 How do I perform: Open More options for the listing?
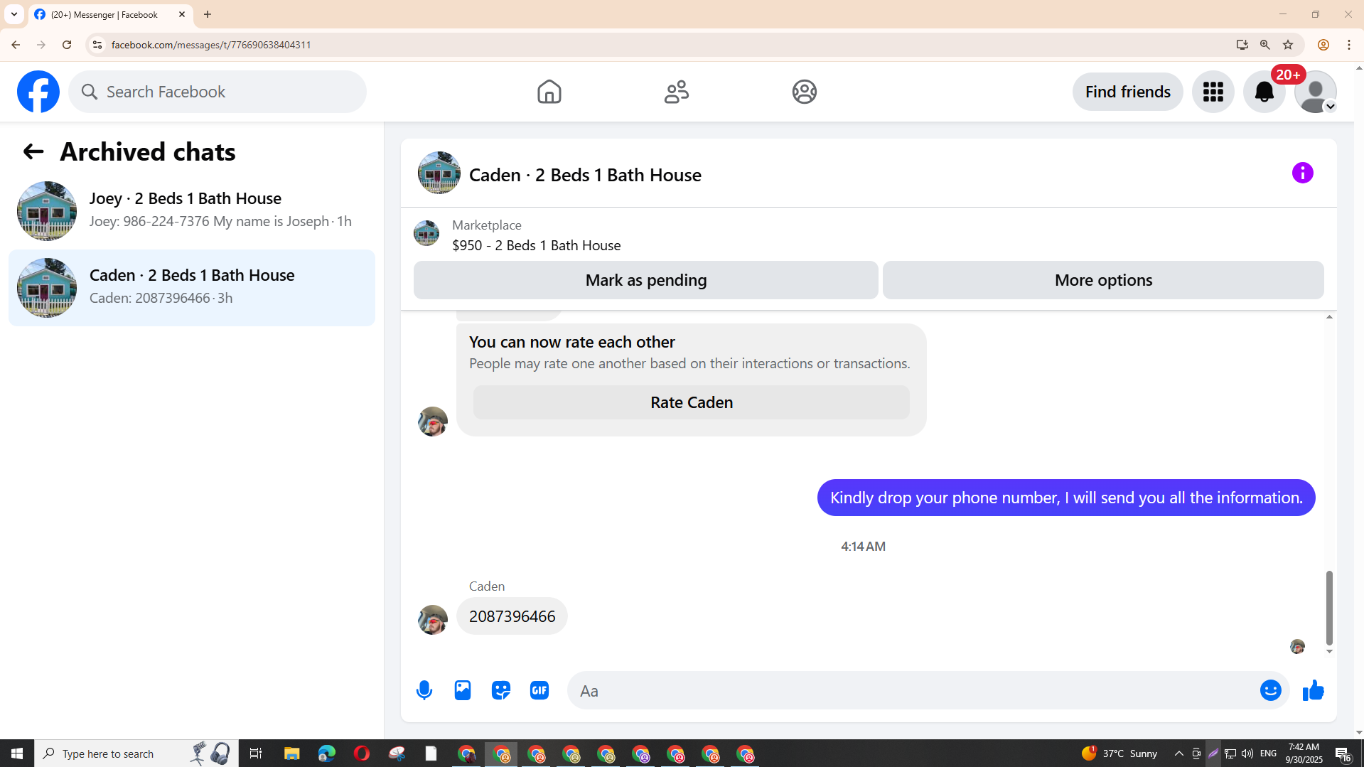[1103, 280]
